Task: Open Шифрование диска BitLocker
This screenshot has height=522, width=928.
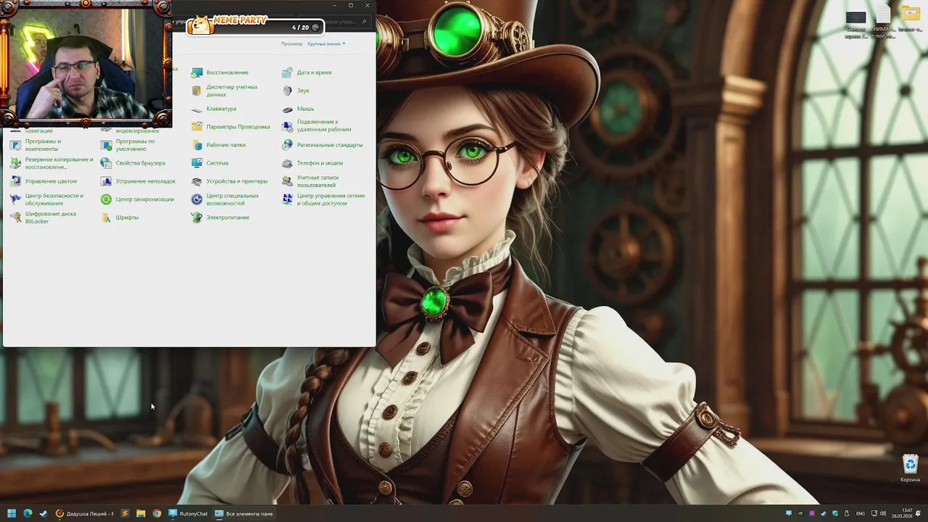Action: pyautogui.click(x=43, y=217)
